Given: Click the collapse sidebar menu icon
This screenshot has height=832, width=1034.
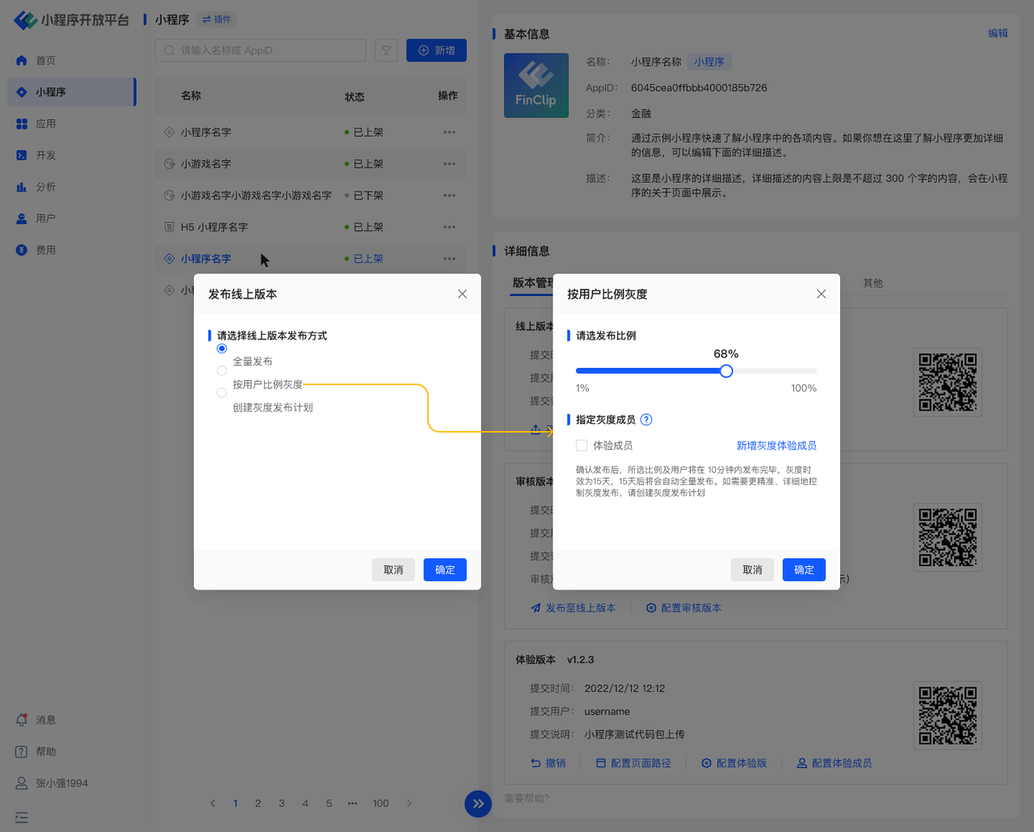Looking at the screenshot, I should tap(22, 817).
